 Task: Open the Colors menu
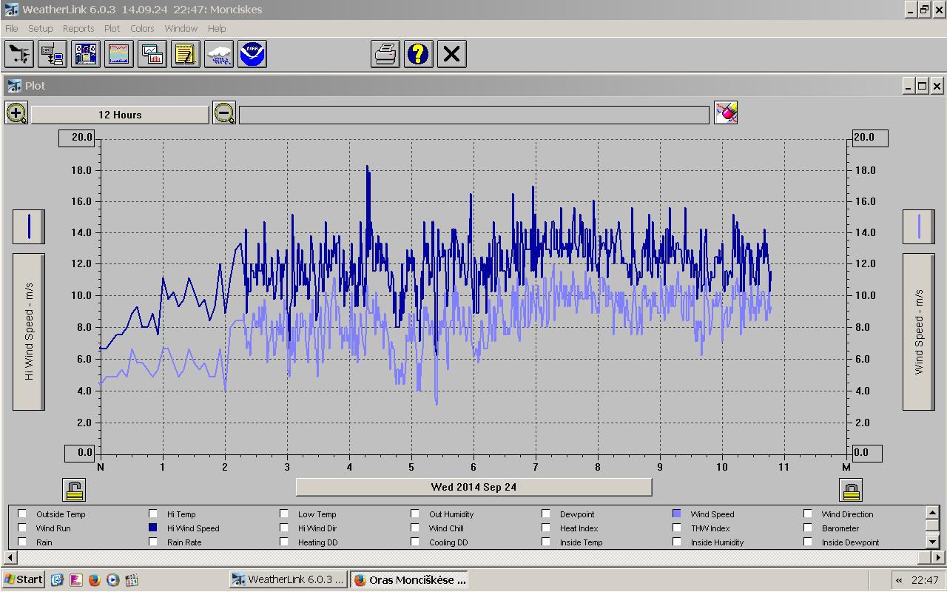(x=142, y=28)
